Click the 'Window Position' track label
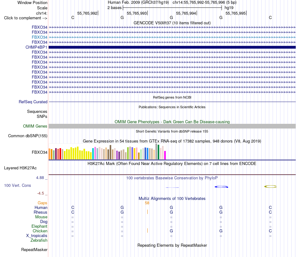 (32, 2)
